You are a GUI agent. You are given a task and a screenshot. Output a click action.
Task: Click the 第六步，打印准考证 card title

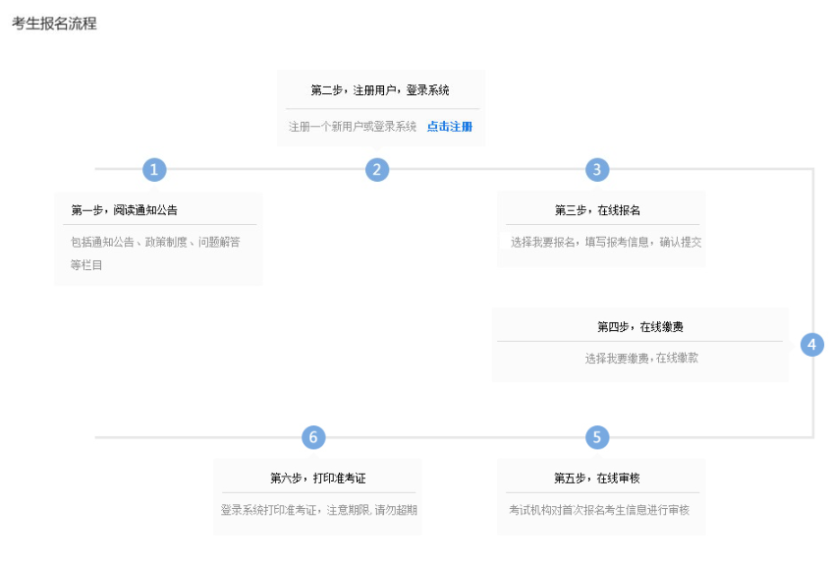click(317, 479)
